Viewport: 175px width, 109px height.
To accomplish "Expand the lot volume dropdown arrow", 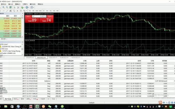I will pos(45,16).
